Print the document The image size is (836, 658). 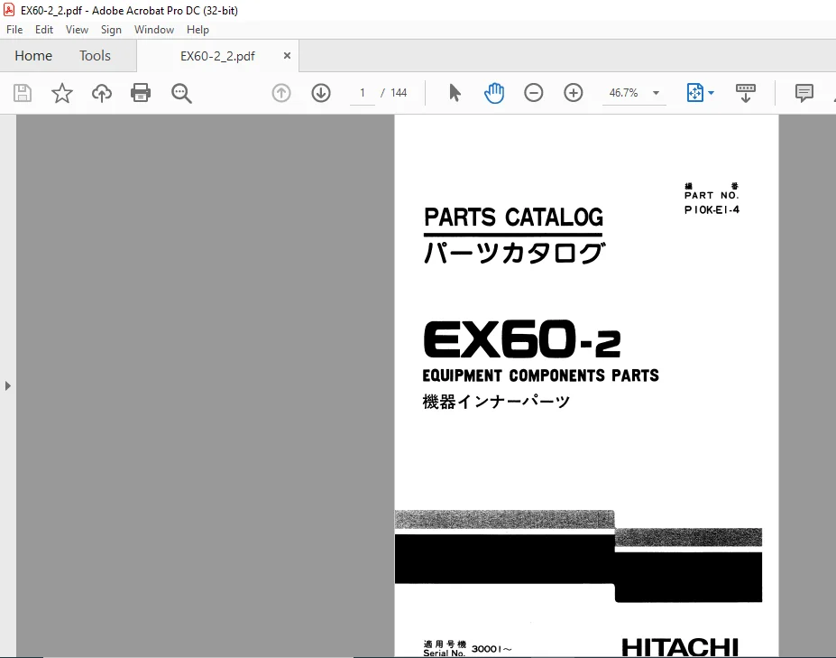[x=141, y=93]
